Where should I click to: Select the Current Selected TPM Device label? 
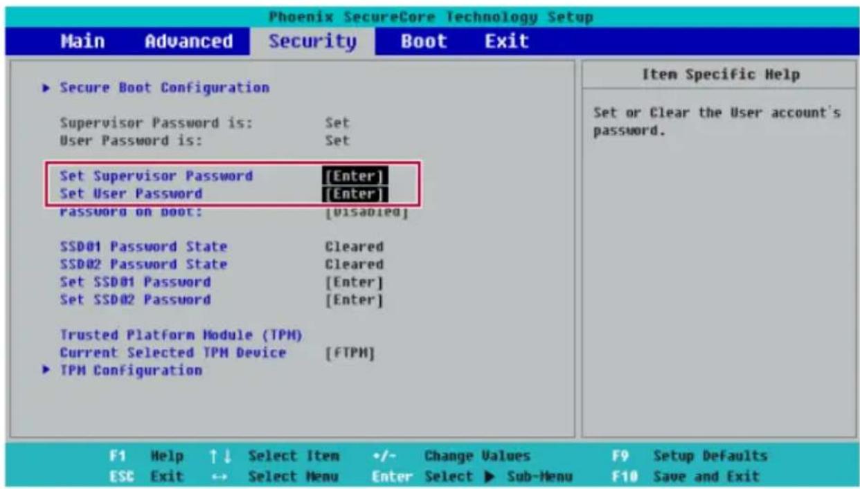172,353
